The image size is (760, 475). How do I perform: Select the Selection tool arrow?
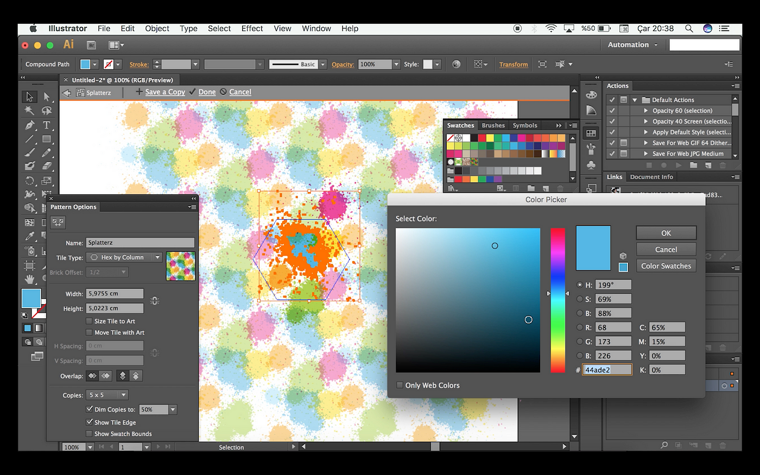[29, 97]
